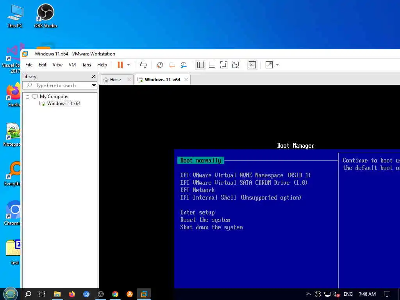Open taskbar search
400x300 pixels.
(28, 294)
